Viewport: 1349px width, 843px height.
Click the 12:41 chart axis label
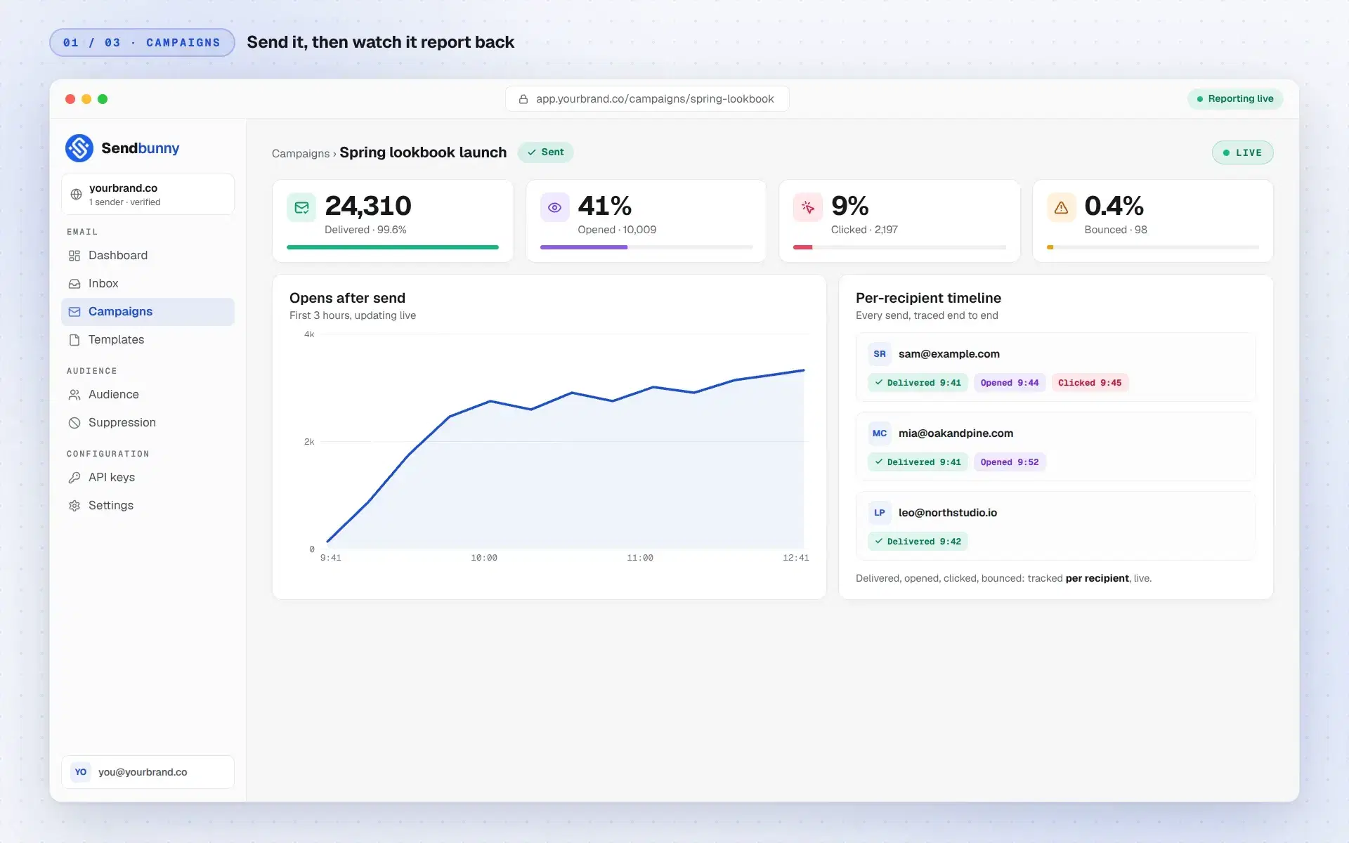click(x=796, y=558)
